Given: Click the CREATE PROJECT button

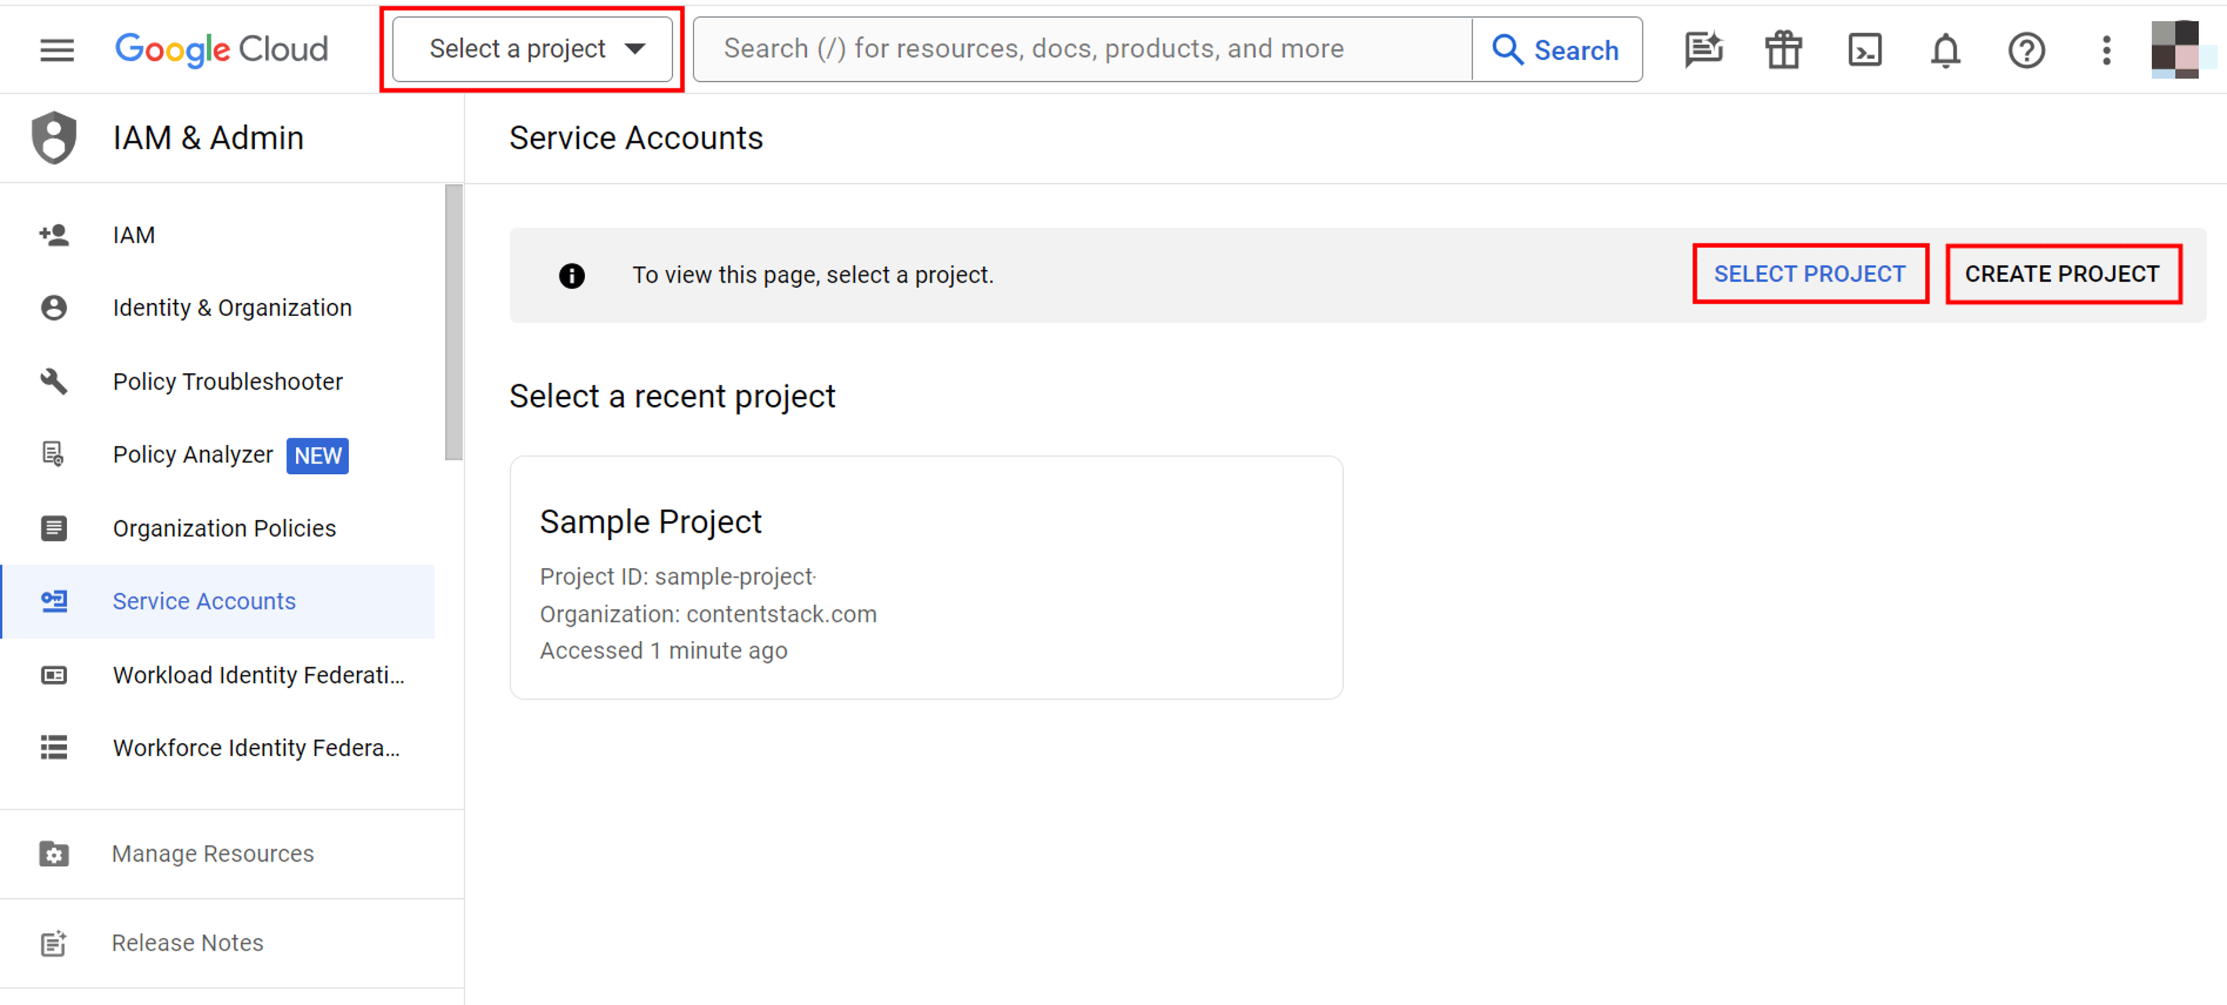Looking at the screenshot, I should [x=2063, y=274].
